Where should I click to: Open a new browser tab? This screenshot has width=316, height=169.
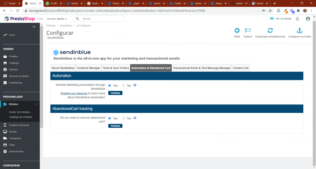275,3
